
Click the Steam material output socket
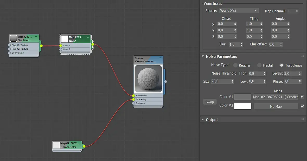[x=165, y=82]
